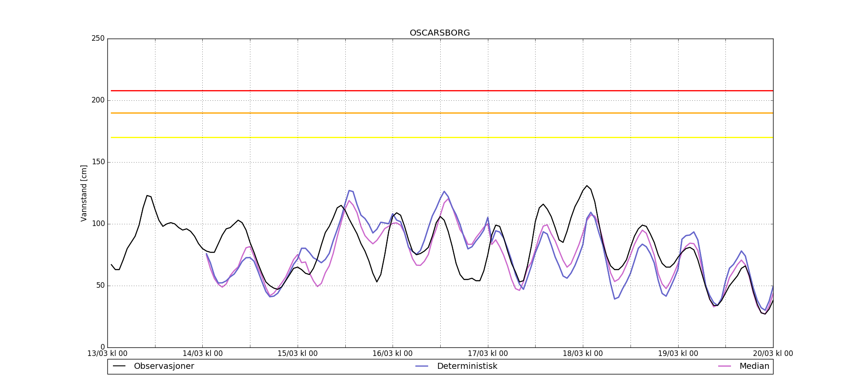Click the 16/03 kl 00 x-axis label
Viewport: 859px width, 386px height.
[393, 353]
